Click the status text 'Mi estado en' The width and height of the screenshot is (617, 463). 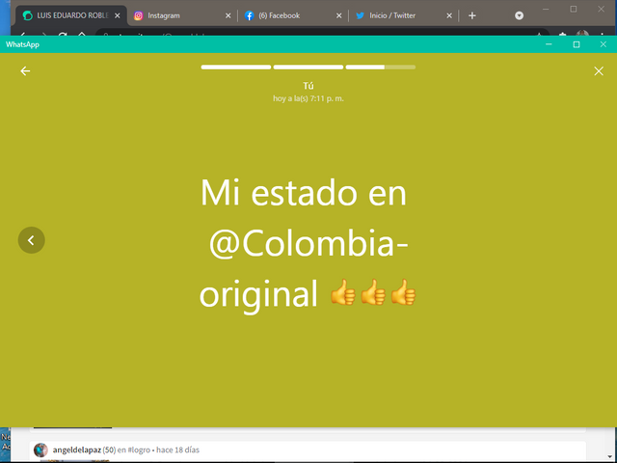pyautogui.click(x=304, y=193)
